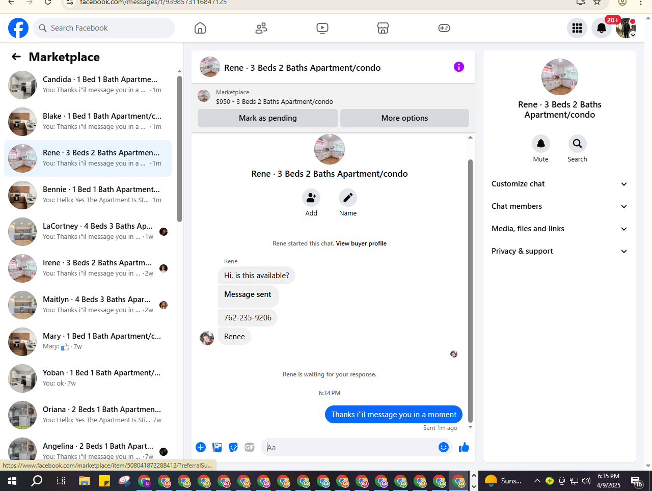
Task: Attach a photo or file
Action: click(217, 447)
